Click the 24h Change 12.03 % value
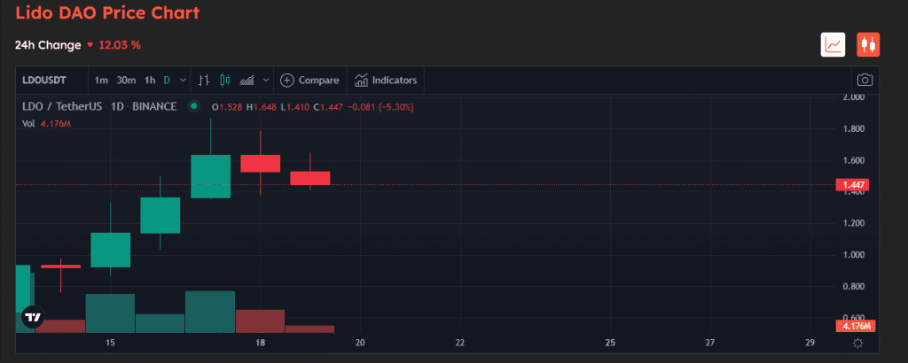The width and height of the screenshot is (908, 363). tap(120, 45)
